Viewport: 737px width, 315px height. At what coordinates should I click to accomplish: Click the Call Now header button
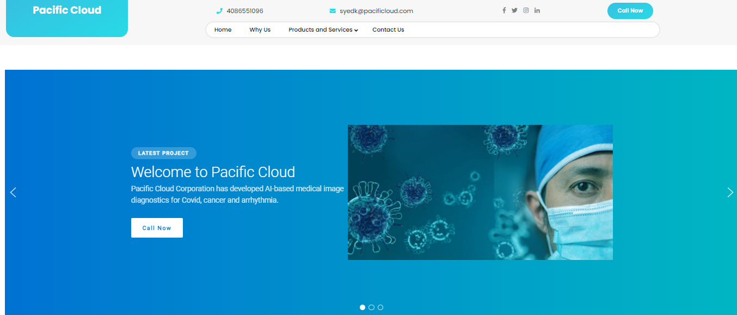[630, 10]
